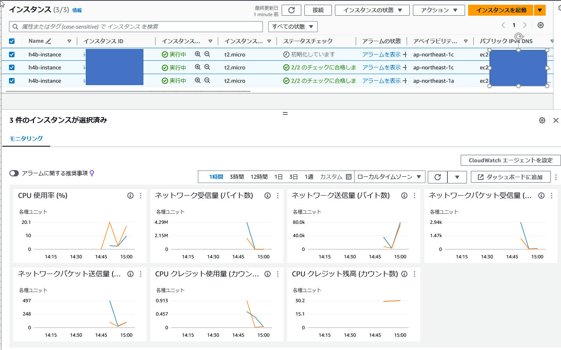Click ap-northeast-1a availability zone cell

coord(434,81)
